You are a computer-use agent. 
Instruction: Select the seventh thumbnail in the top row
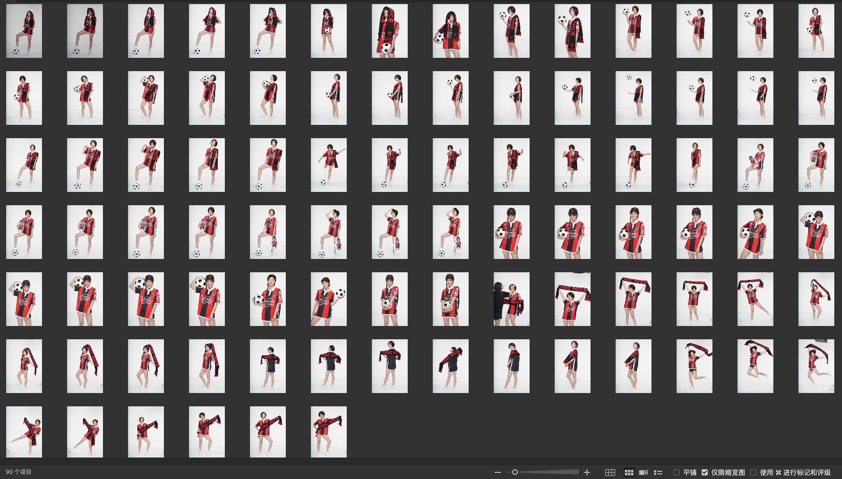pos(389,31)
